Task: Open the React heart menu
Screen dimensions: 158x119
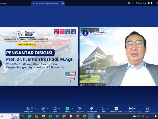Action: pyautogui.click(x=55, y=110)
